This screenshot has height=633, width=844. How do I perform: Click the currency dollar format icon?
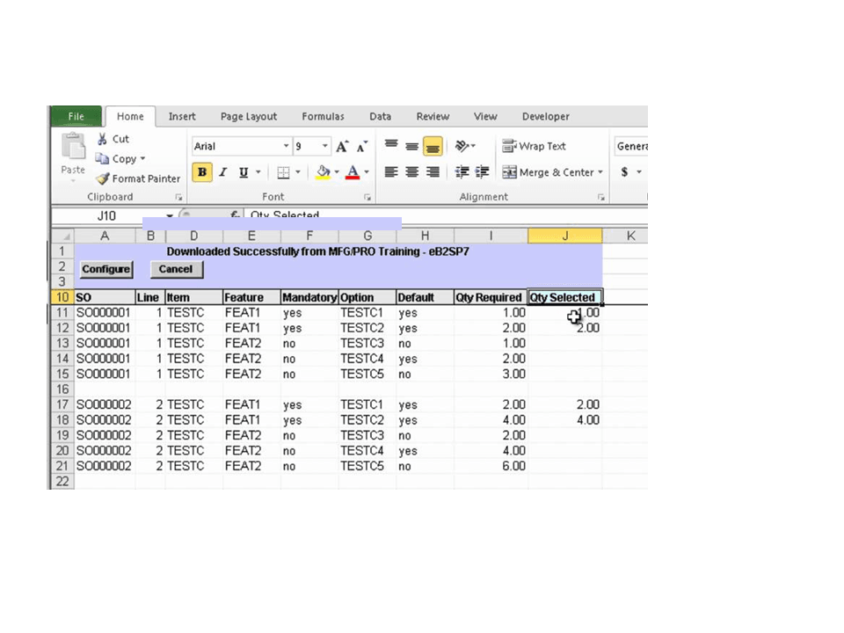point(624,172)
